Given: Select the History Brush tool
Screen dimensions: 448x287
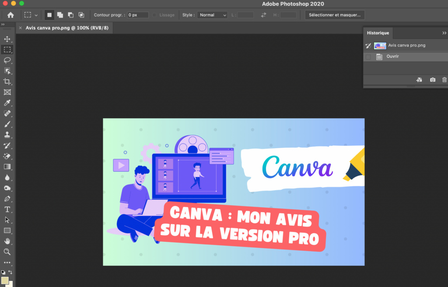Looking at the screenshot, I should coord(7,145).
